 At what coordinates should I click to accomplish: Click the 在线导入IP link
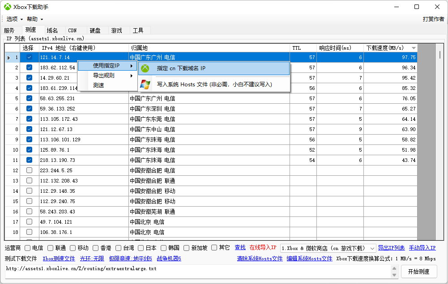tap(263, 247)
